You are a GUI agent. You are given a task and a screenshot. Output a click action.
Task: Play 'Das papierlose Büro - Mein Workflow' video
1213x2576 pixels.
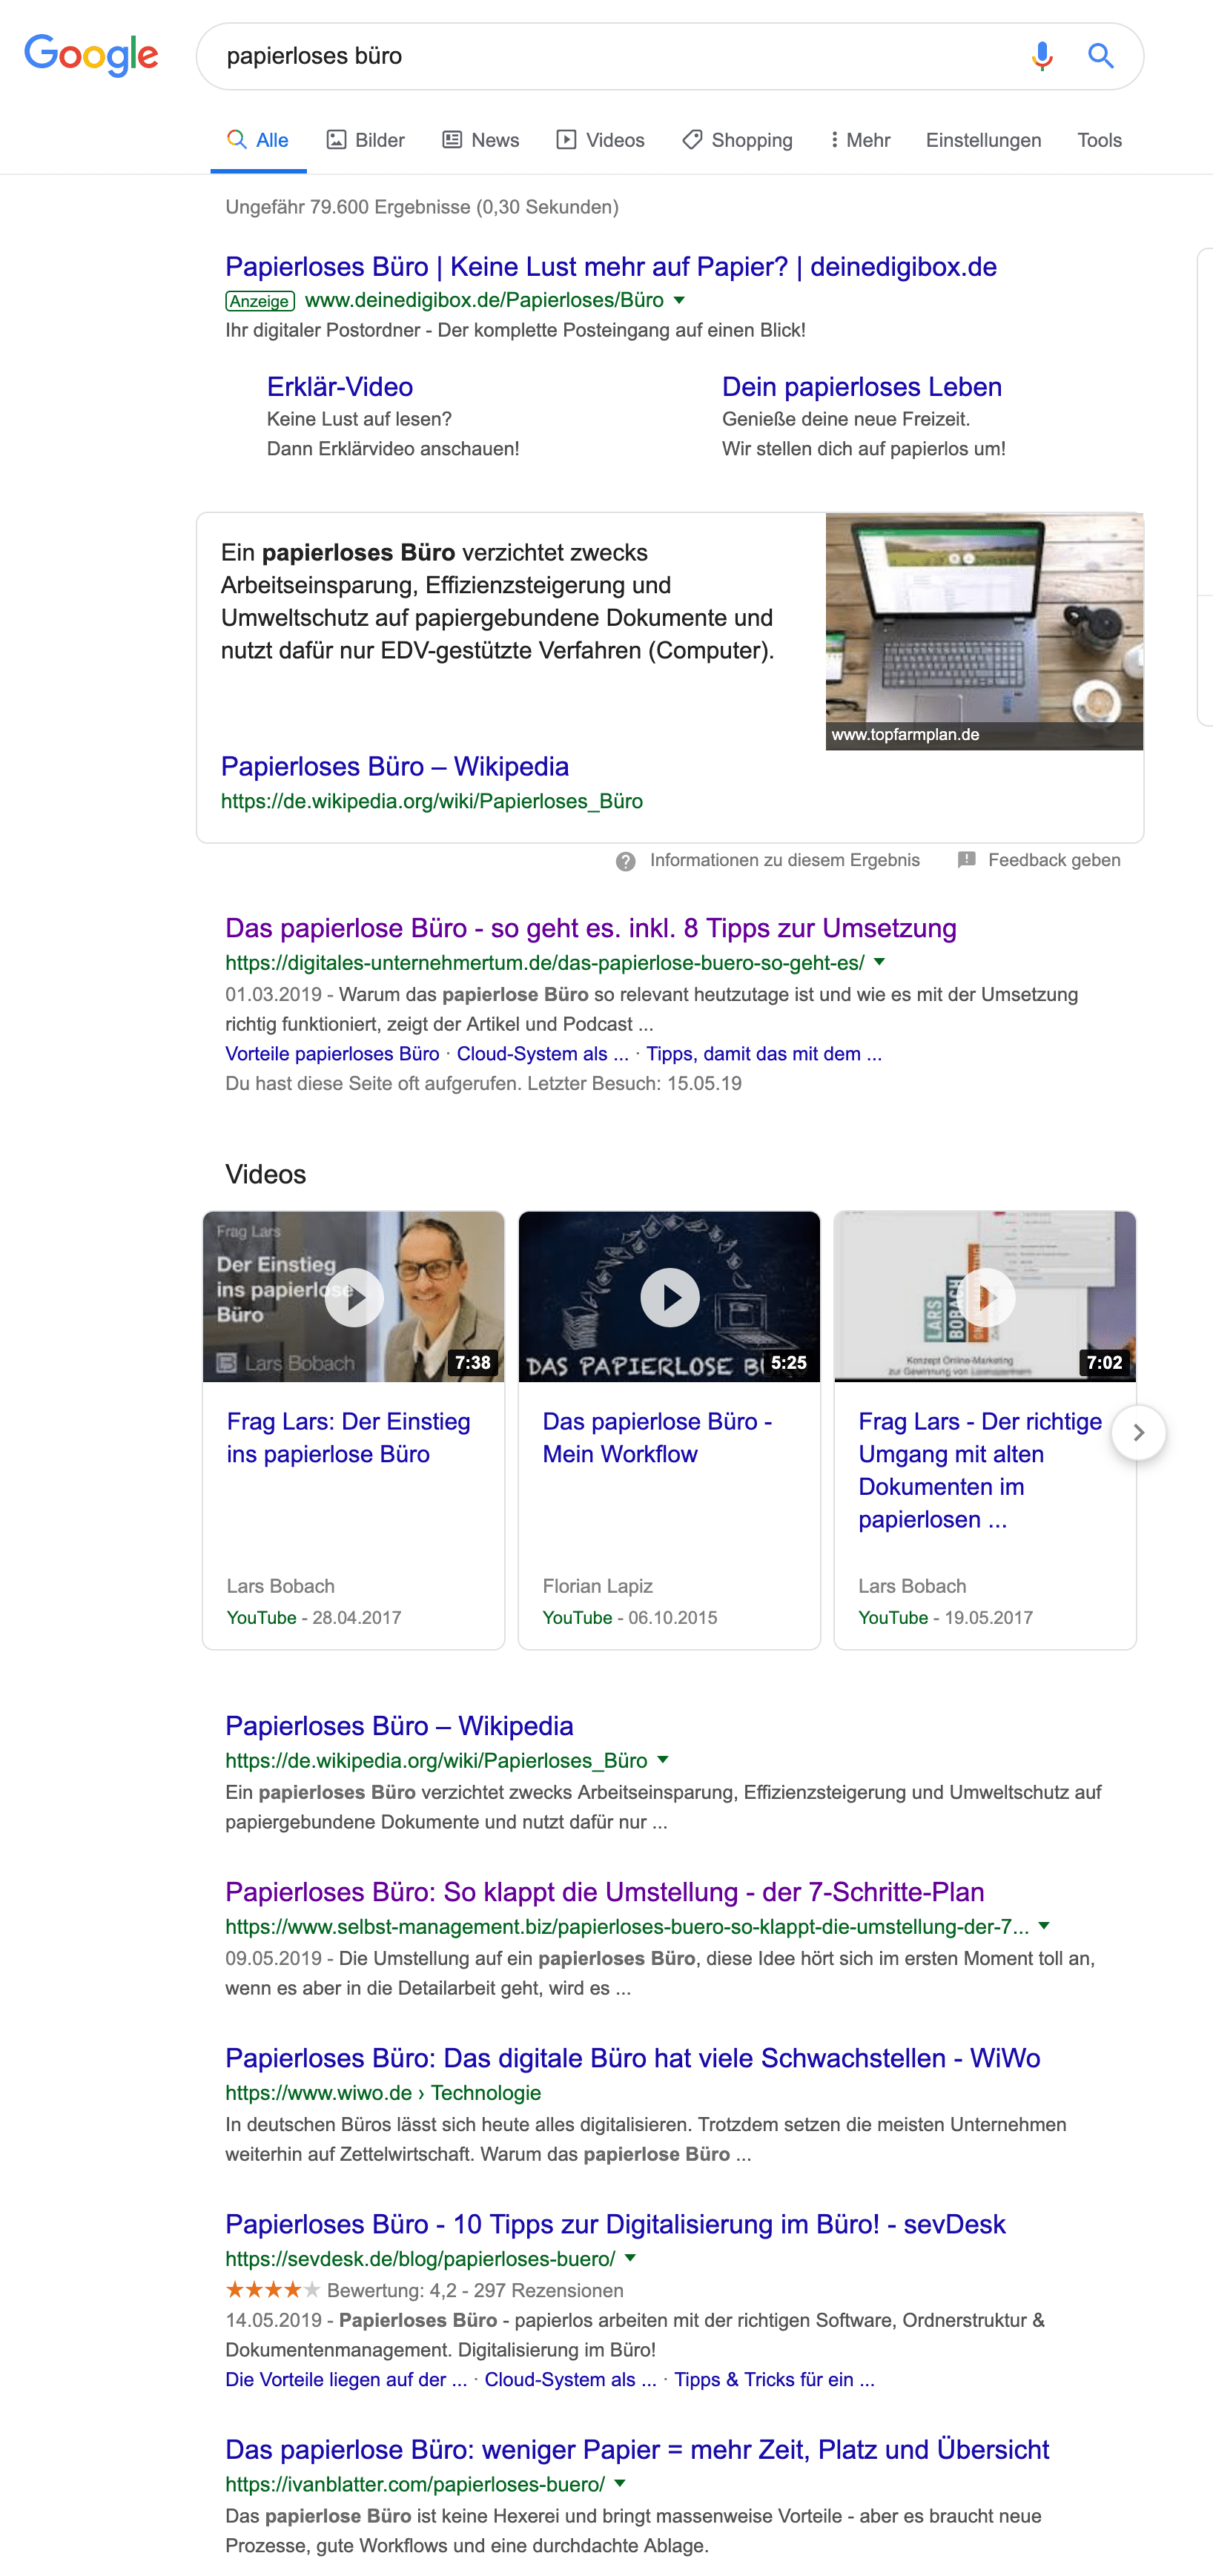click(x=669, y=1297)
